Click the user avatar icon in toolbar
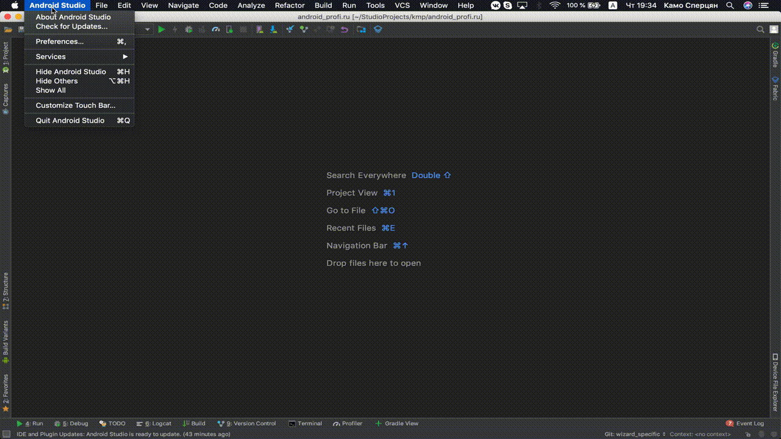This screenshot has height=439, width=781. click(x=773, y=29)
